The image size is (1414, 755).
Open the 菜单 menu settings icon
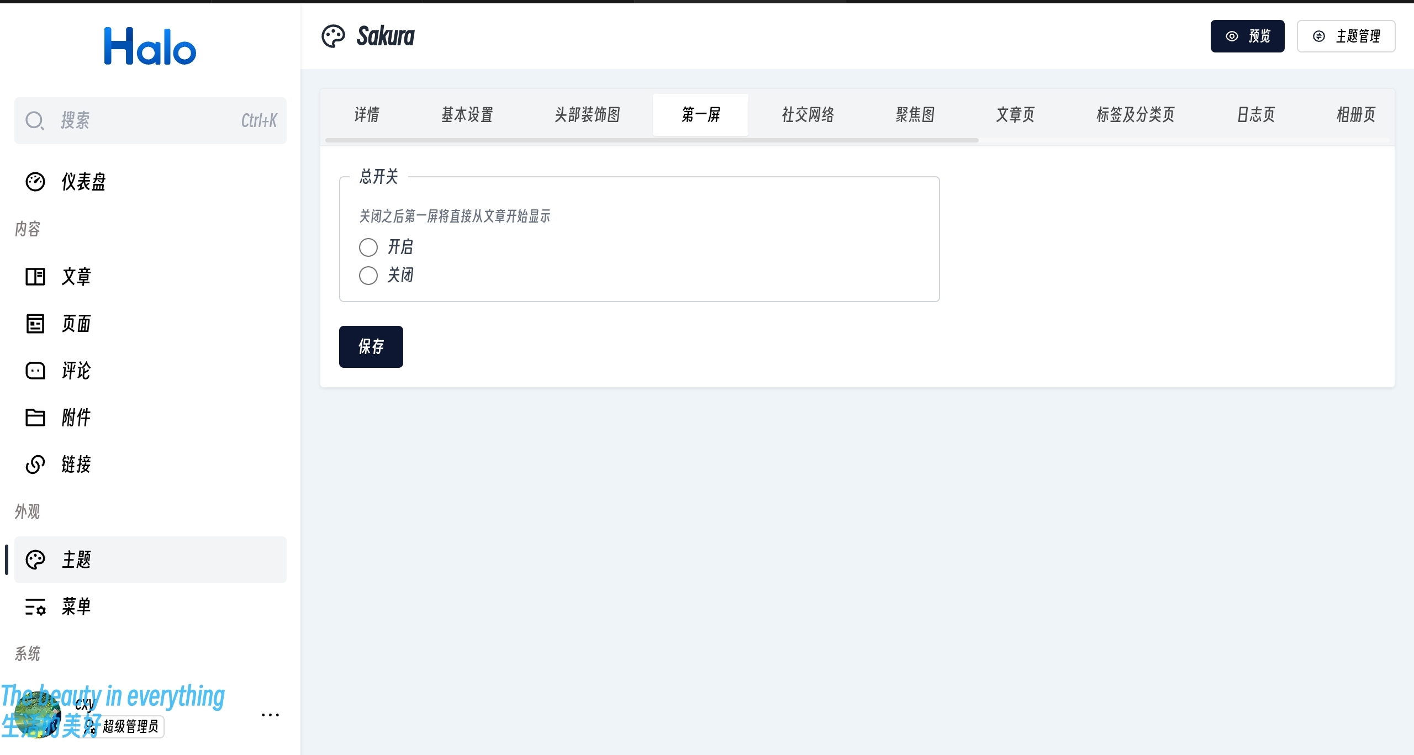pos(35,606)
